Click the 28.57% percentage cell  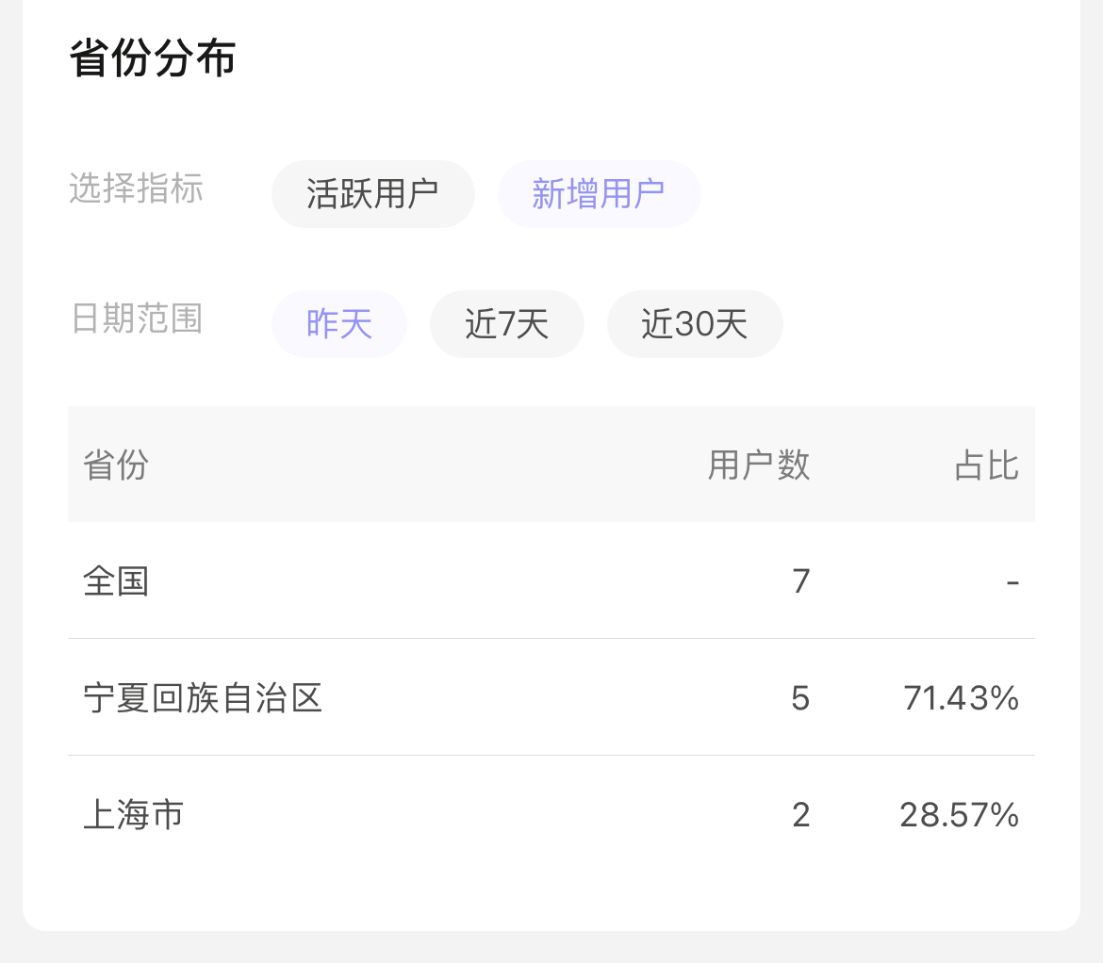pyautogui.click(x=959, y=815)
